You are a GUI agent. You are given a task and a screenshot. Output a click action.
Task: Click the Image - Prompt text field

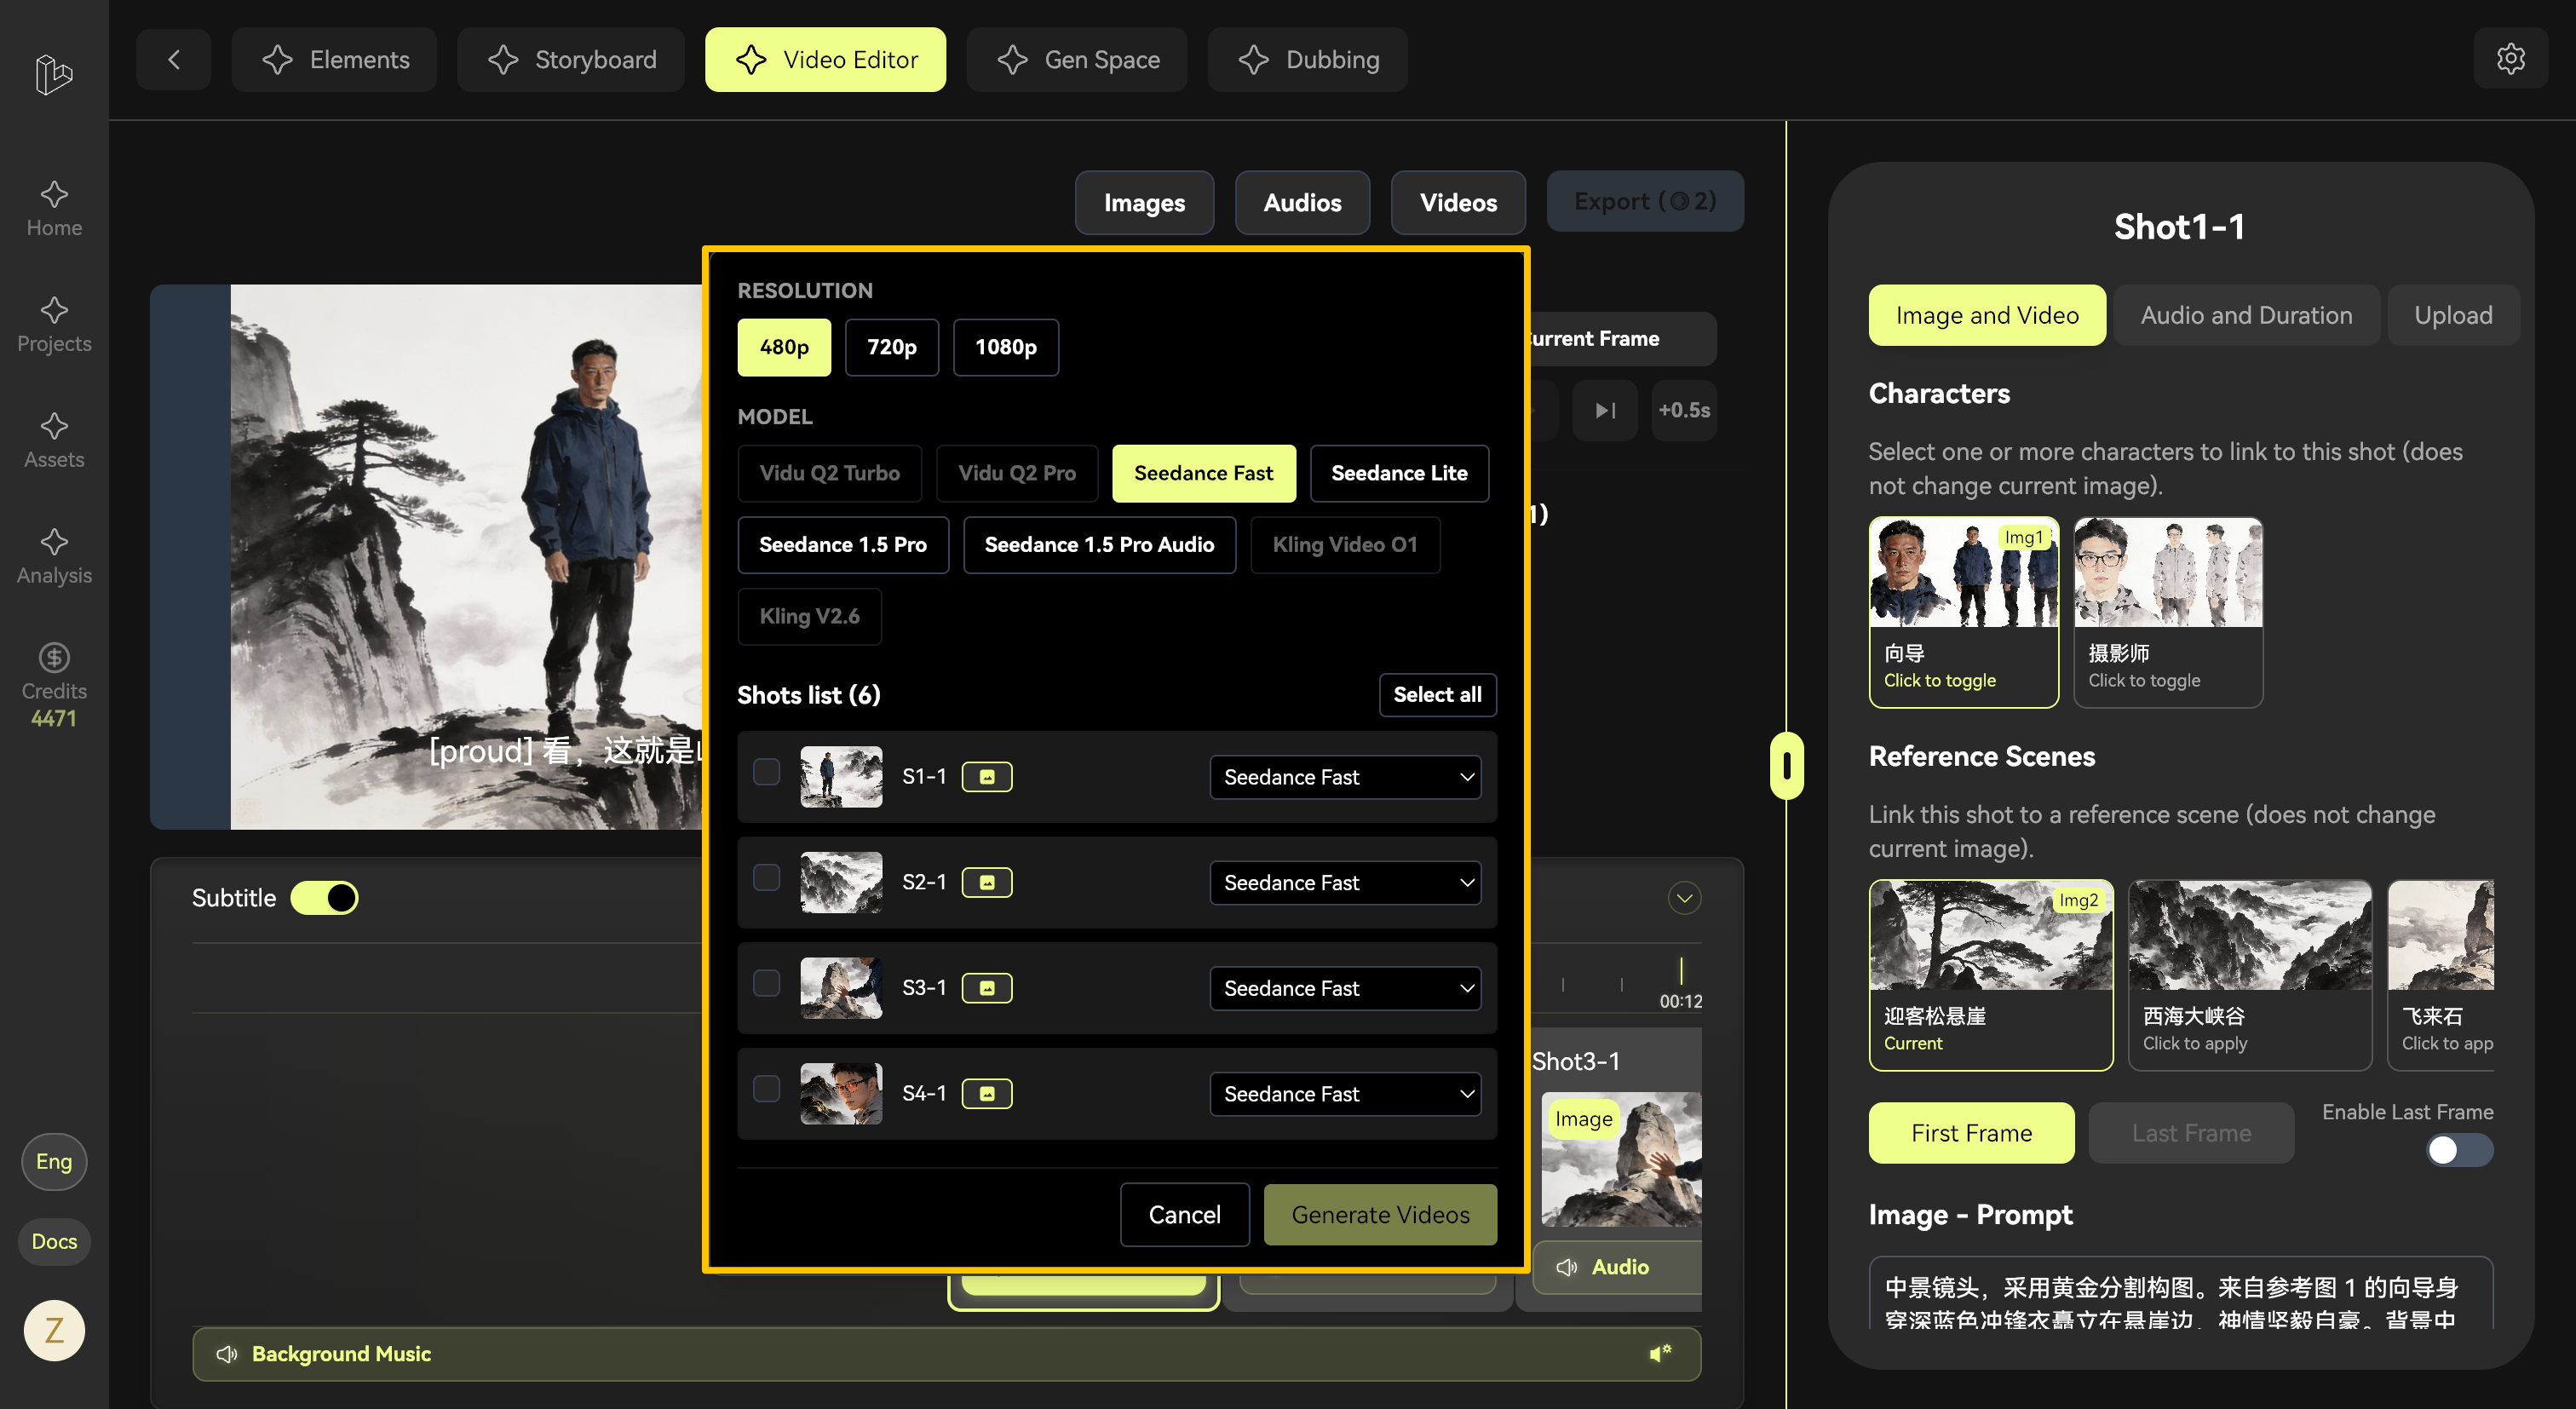point(2180,1293)
